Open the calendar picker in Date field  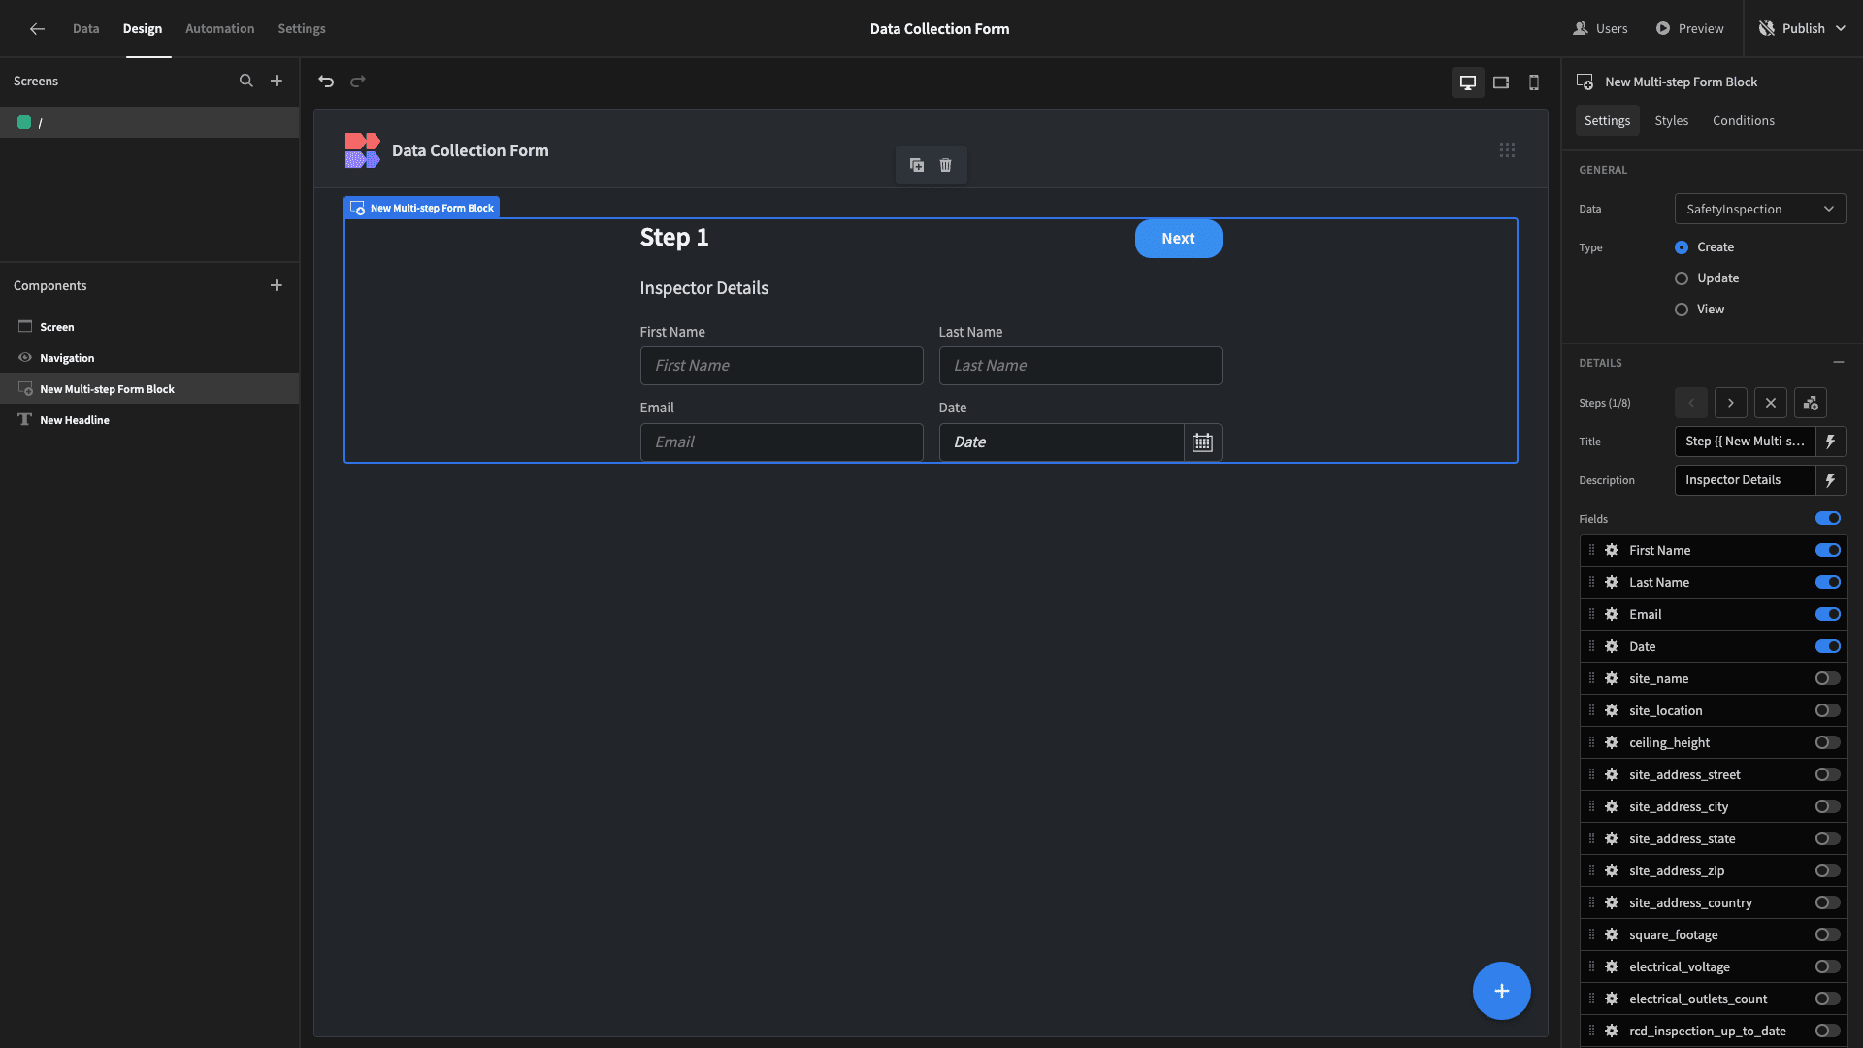(1202, 442)
